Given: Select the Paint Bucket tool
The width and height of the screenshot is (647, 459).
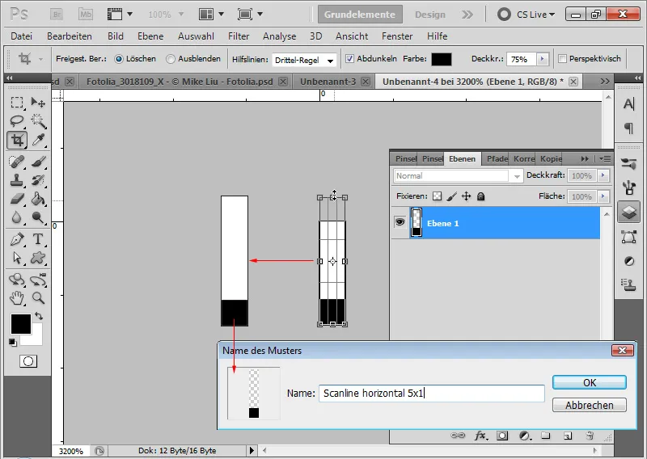Looking at the screenshot, I should pos(38,199).
